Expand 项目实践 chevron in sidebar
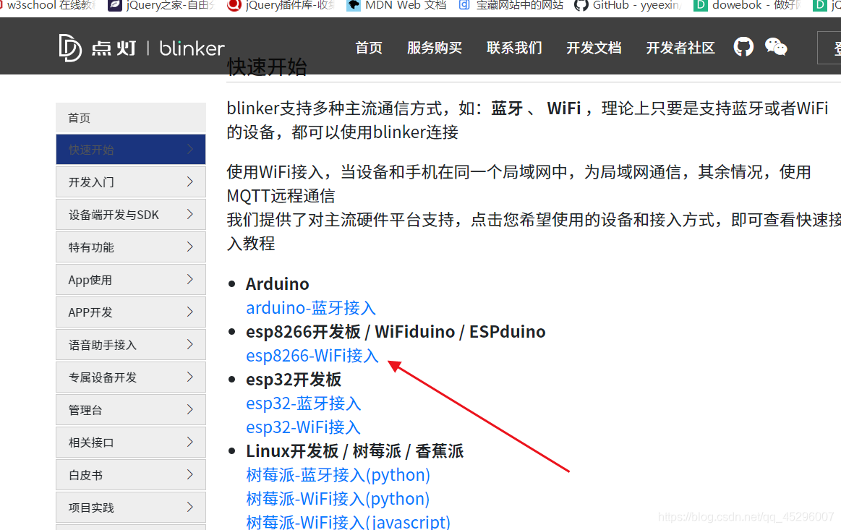 (190, 507)
